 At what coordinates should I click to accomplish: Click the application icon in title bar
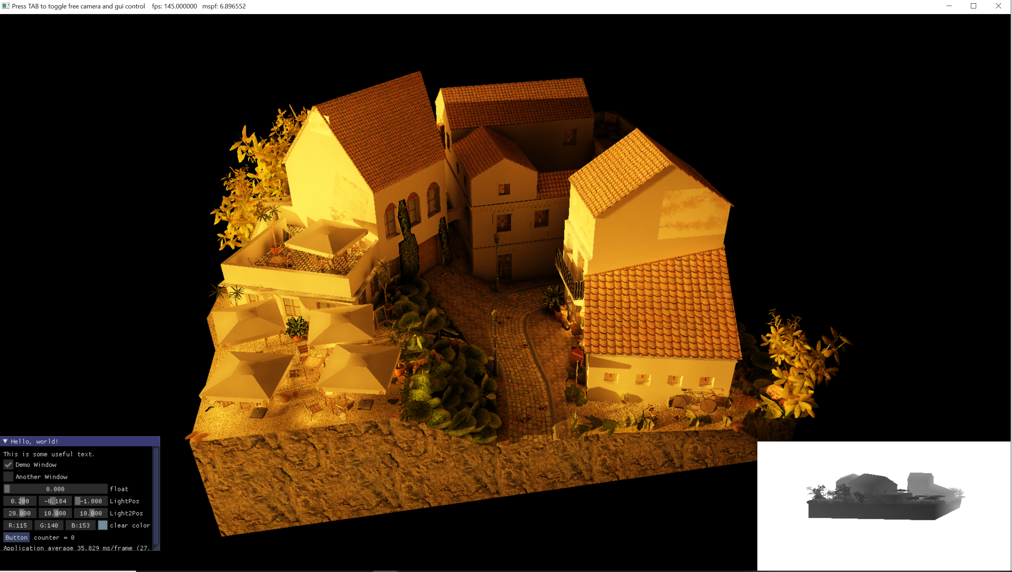pyautogui.click(x=6, y=6)
